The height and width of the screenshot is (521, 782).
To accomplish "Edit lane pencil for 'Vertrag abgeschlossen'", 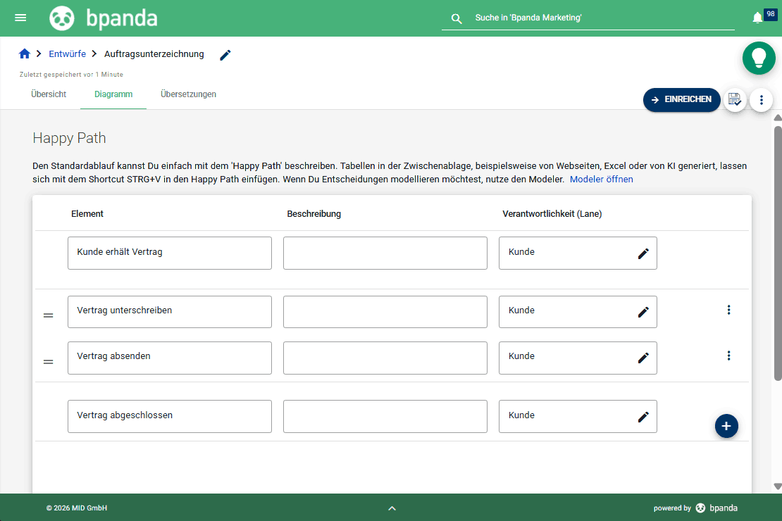I will 643,416.
